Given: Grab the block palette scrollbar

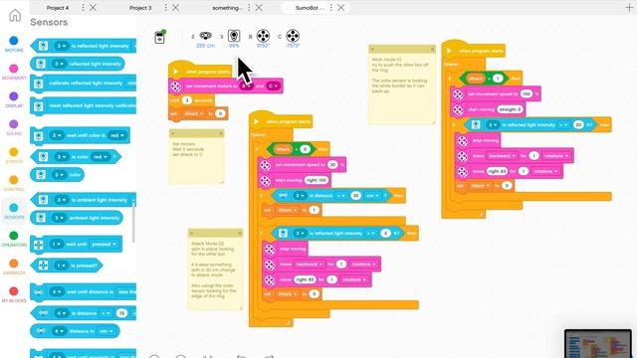Looking at the screenshot, I should pyautogui.click(x=133, y=222).
